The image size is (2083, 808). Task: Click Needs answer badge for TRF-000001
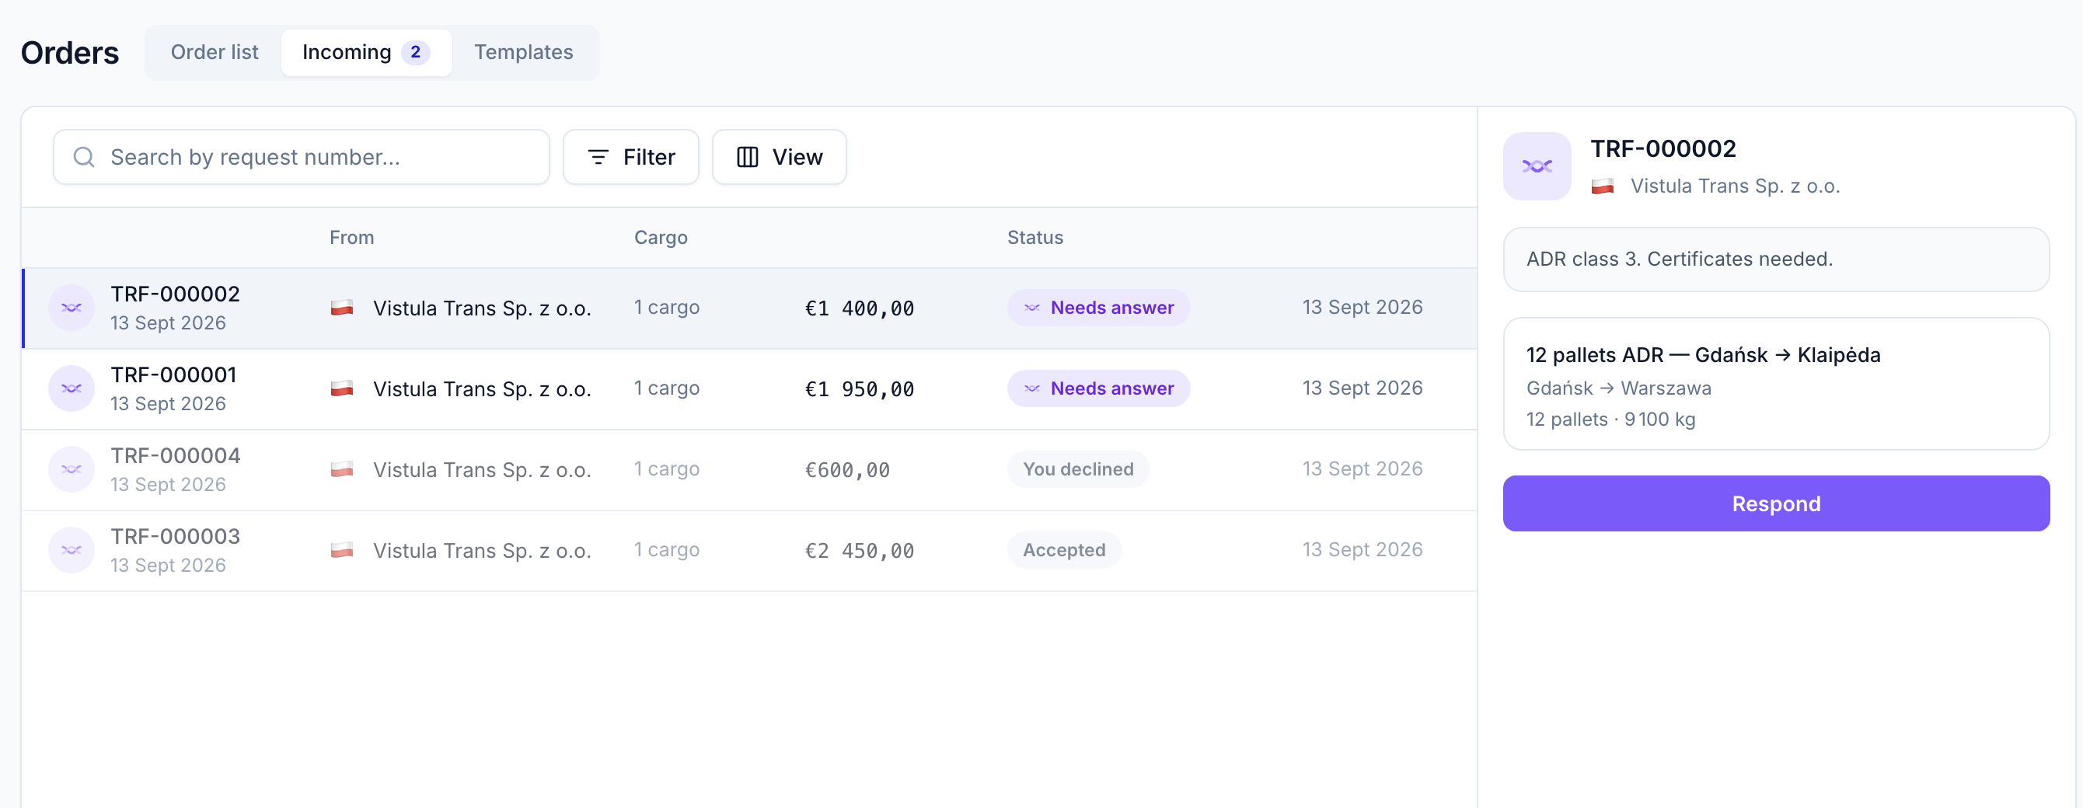pyautogui.click(x=1098, y=388)
